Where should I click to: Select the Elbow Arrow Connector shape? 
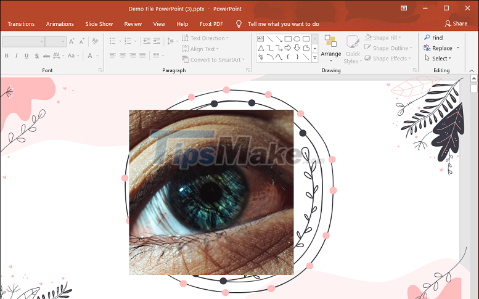pyautogui.click(x=279, y=48)
